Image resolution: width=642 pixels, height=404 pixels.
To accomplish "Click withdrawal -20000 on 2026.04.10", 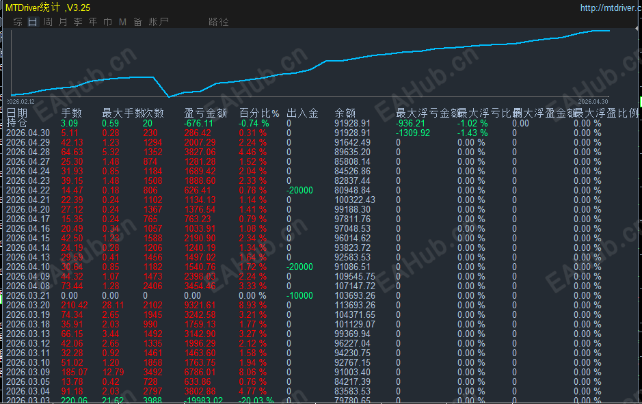I will [299, 267].
